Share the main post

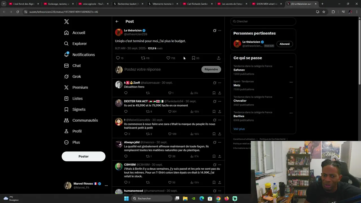(219, 58)
